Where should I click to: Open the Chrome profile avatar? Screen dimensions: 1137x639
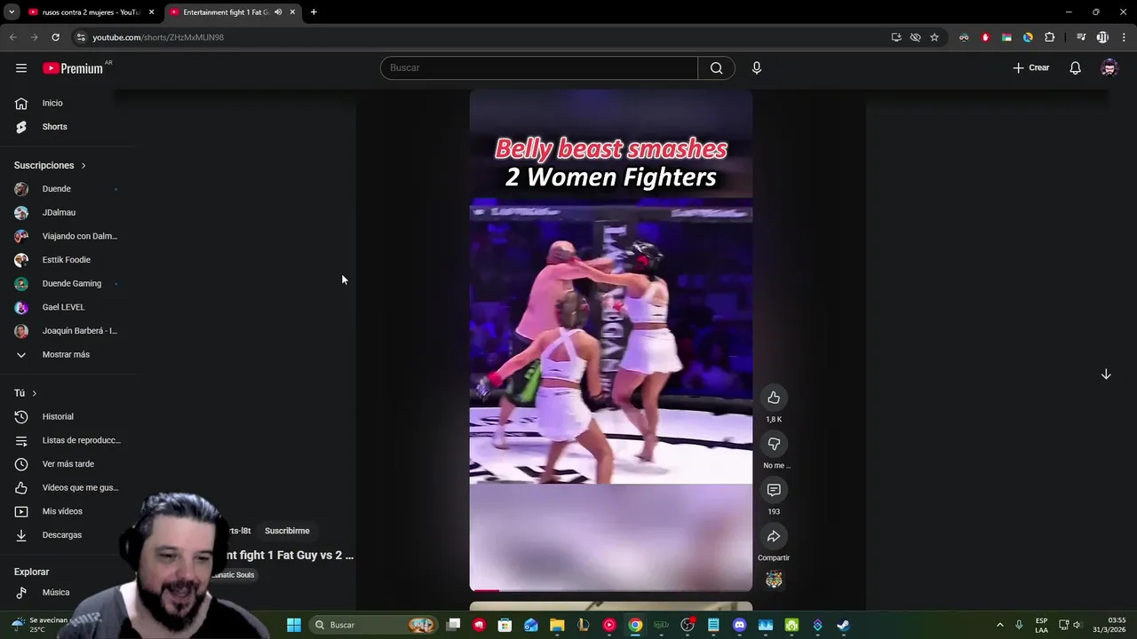point(1102,37)
